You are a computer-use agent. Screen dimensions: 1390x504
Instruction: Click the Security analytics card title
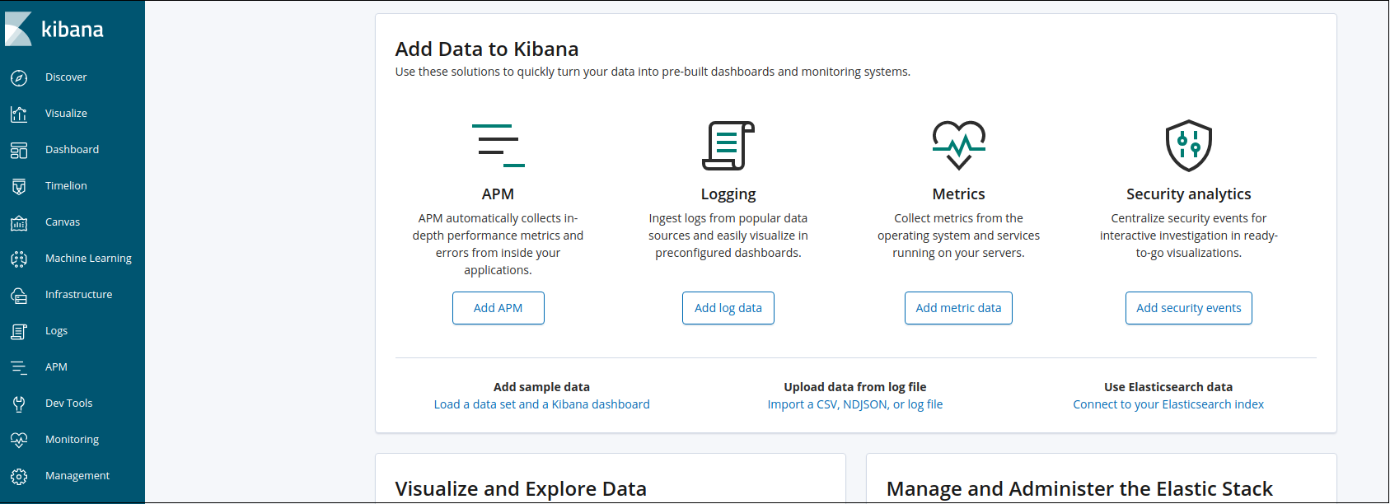(x=1189, y=194)
